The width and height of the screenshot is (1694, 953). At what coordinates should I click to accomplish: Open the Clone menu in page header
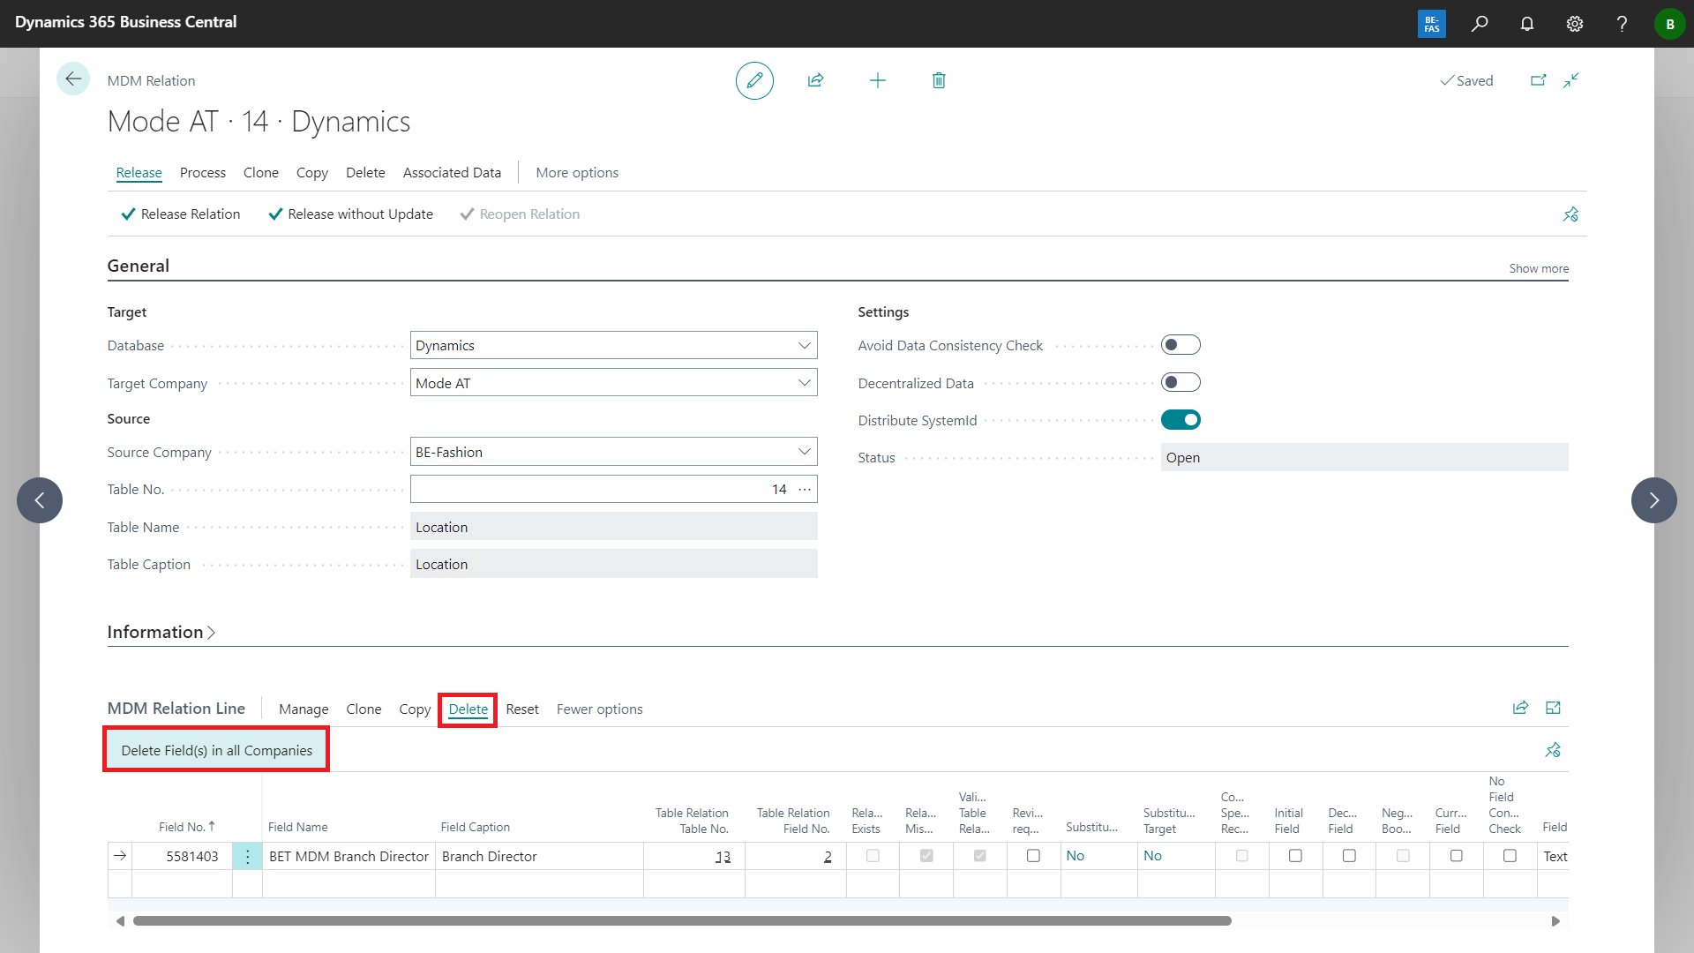pos(260,173)
